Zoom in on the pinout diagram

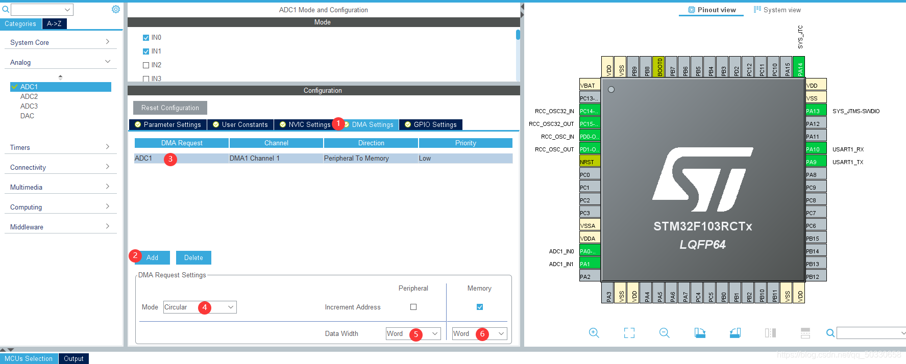(x=594, y=333)
